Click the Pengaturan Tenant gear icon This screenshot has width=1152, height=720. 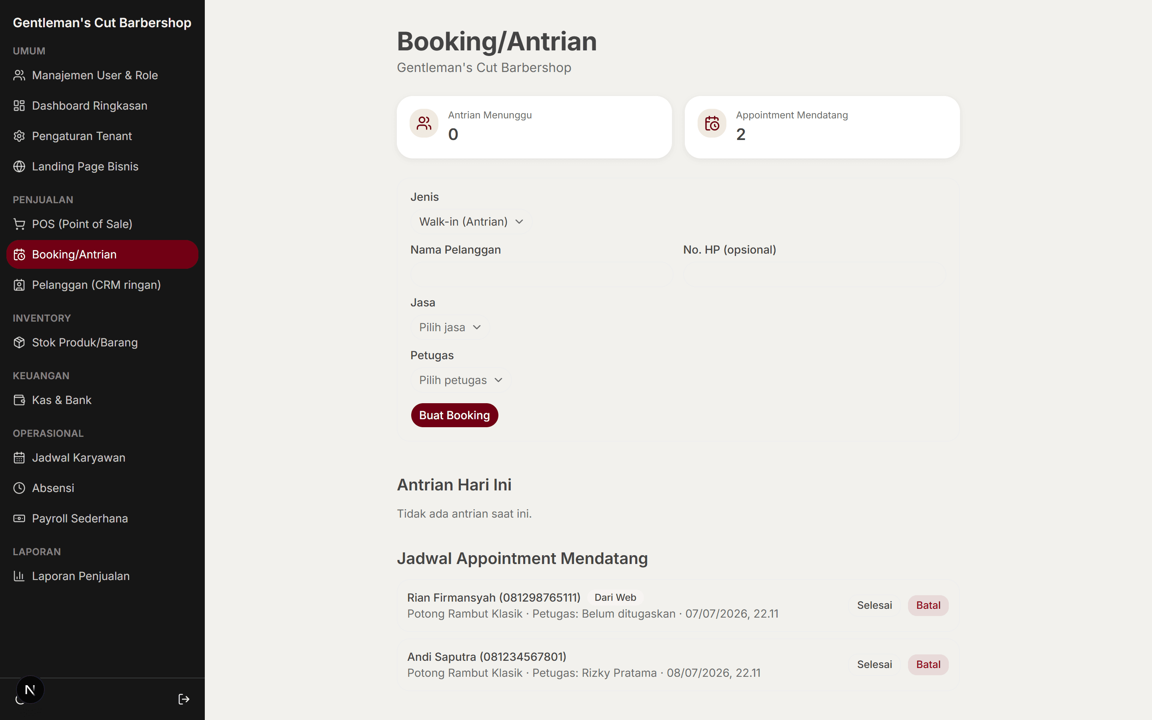pyautogui.click(x=19, y=136)
